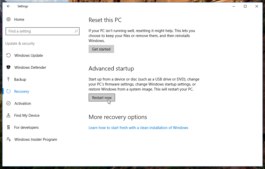Image resolution: width=265 pixels, height=169 pixels.
Task: Click the search magnifier icon
Action: click(x=76, y=31)
